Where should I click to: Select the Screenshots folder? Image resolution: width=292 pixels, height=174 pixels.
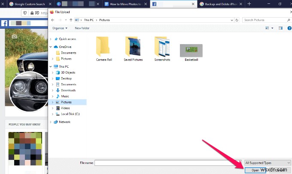tap(162, 49)
